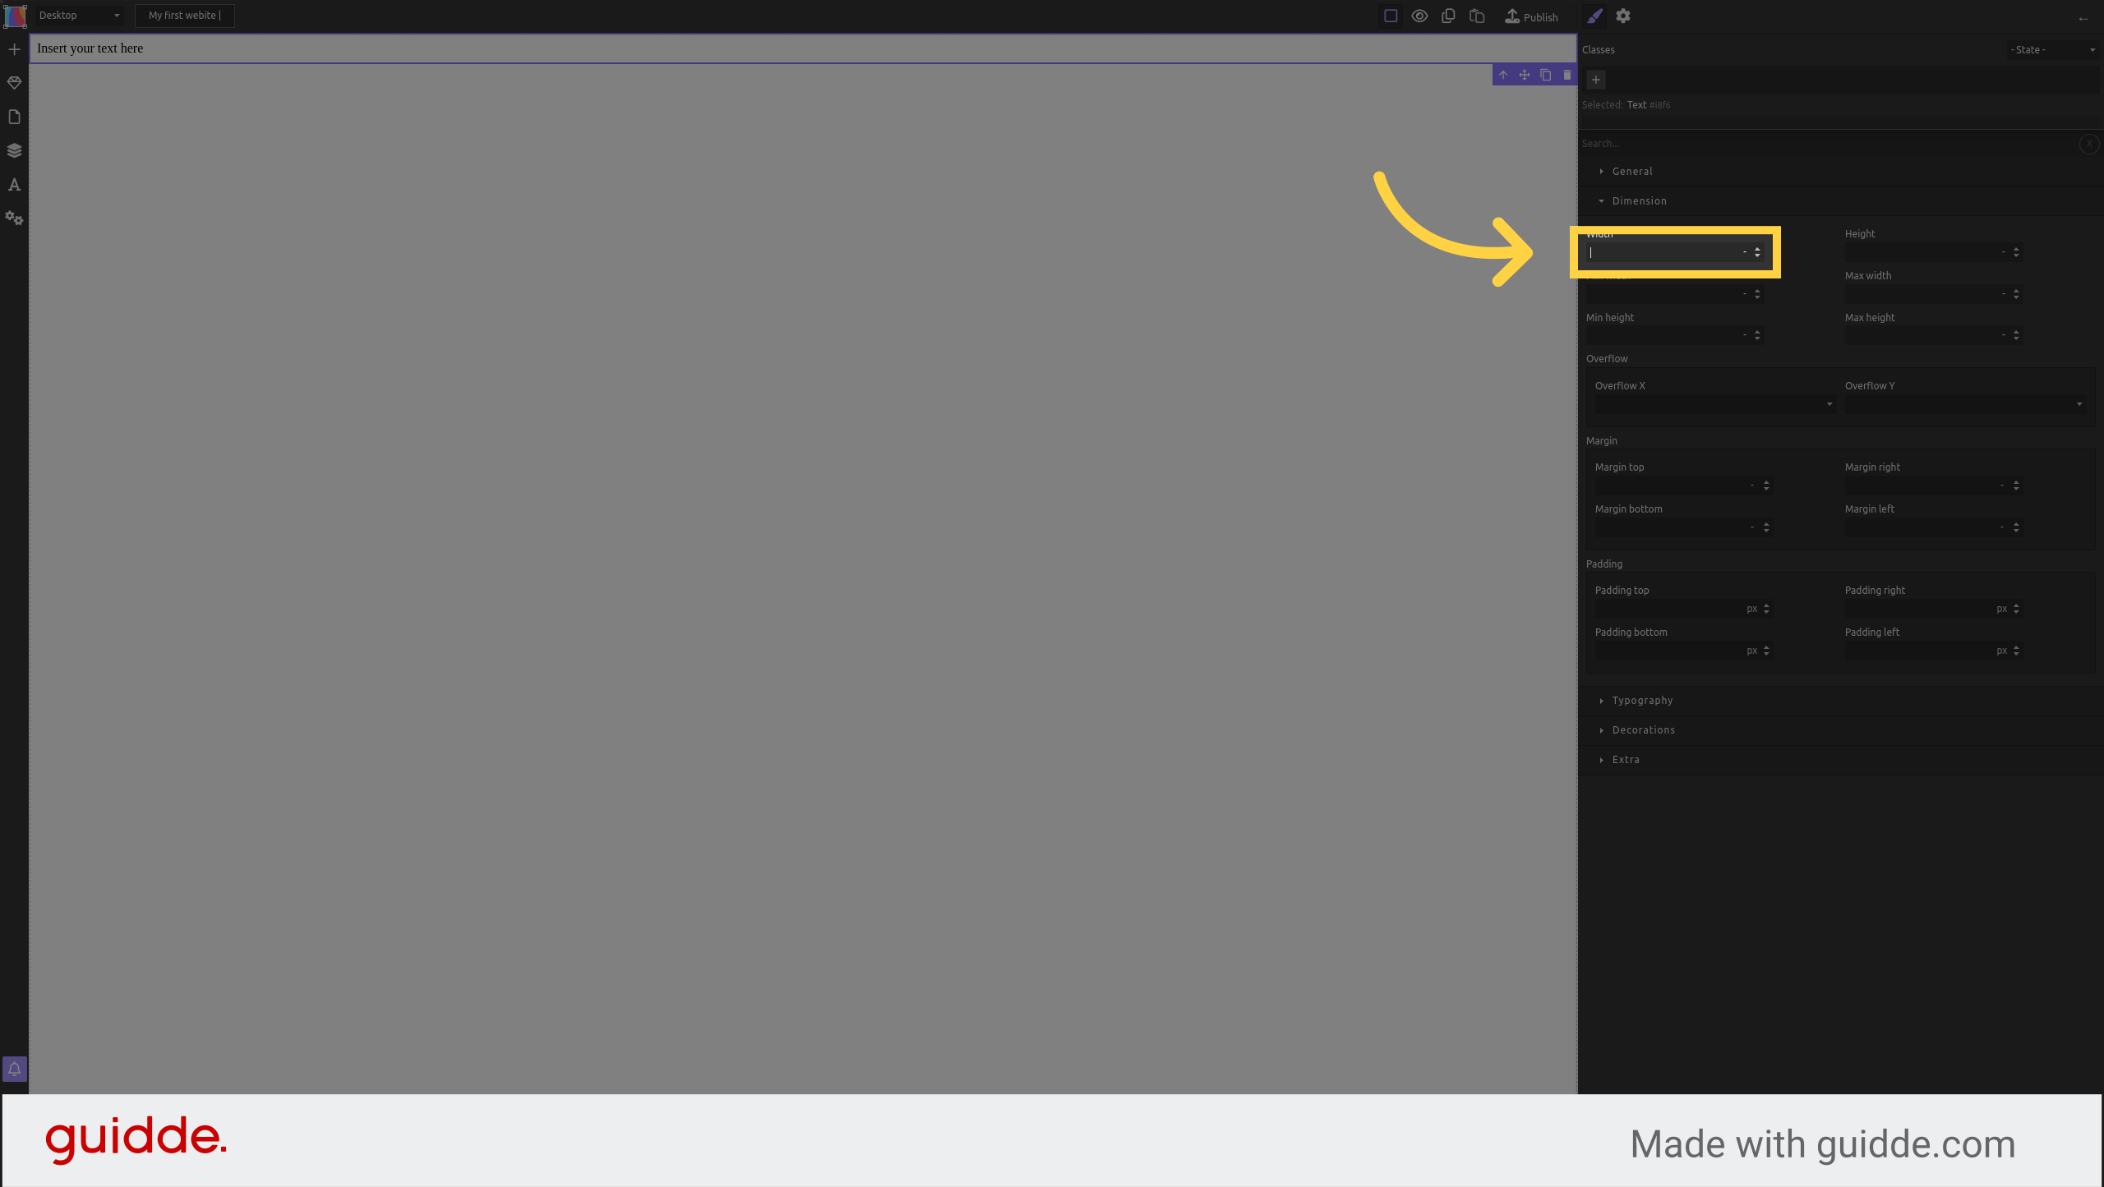Open the layers manager icon
2104x1187 pixels.
pos(14,150)
